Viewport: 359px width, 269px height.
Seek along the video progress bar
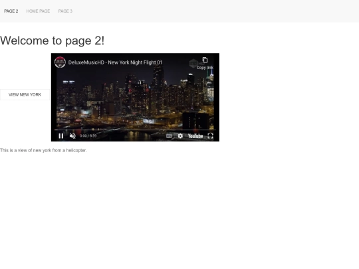(x=135, y=130)
